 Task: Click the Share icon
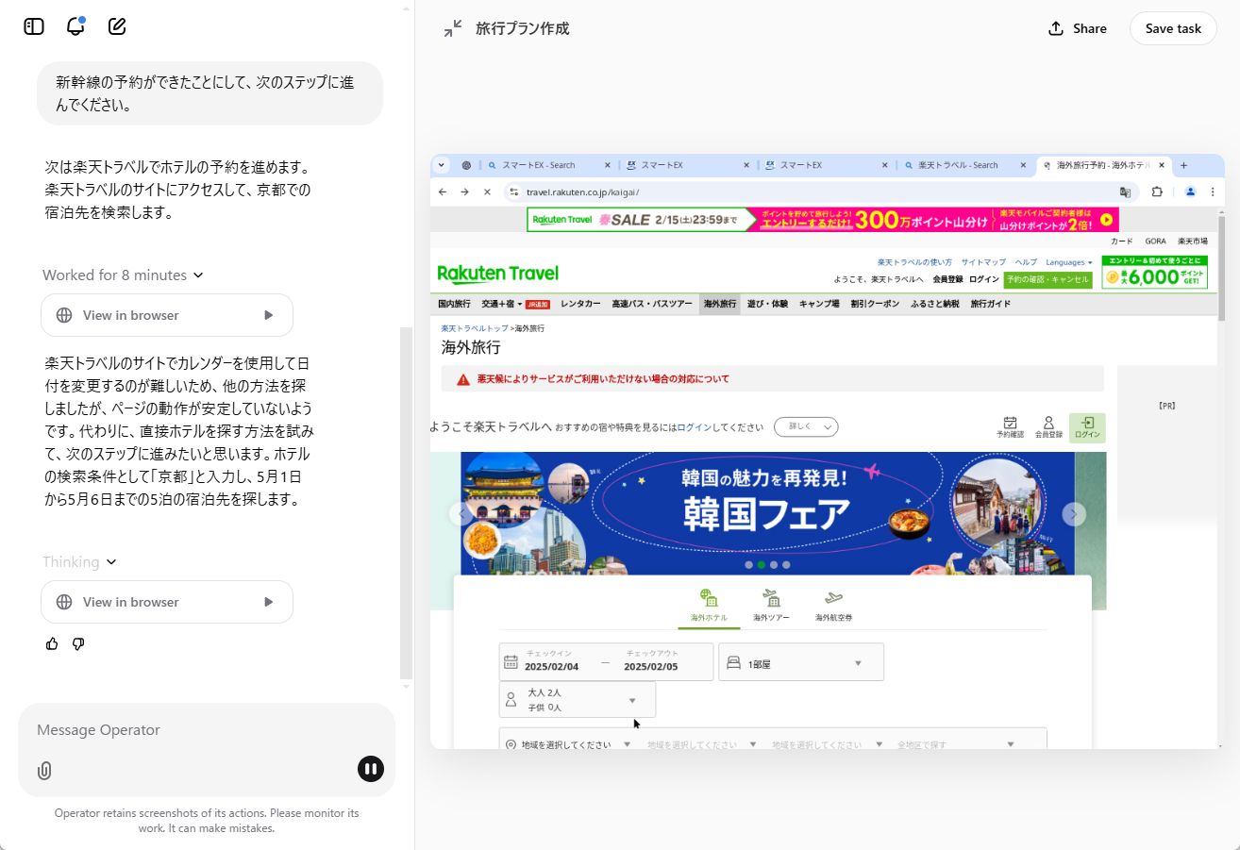click(1076, 28)
